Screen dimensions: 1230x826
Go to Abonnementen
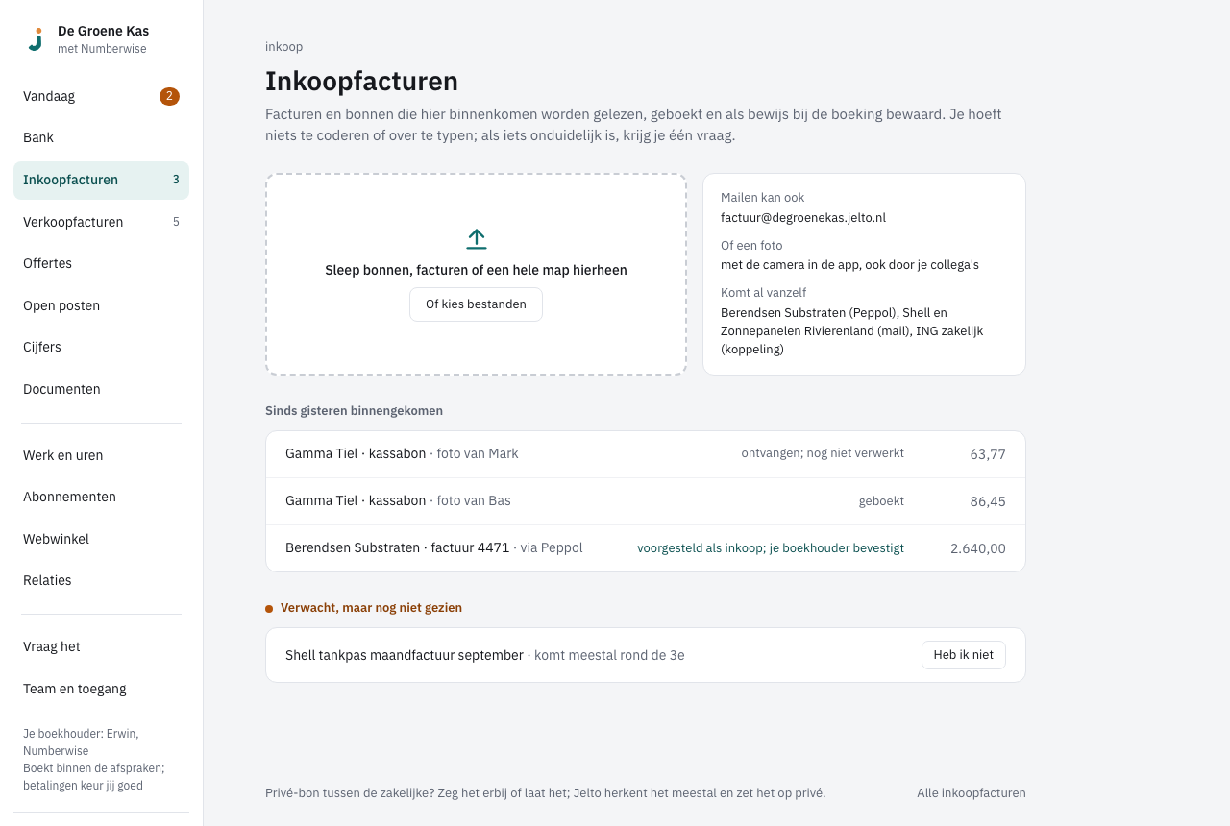click(x=101, y=497)
